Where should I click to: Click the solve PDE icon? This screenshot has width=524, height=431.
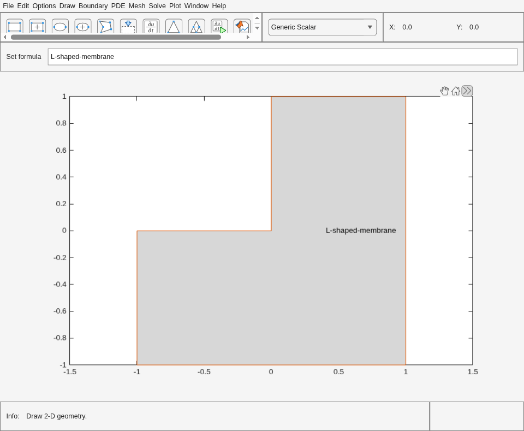[x=219, y=26]
